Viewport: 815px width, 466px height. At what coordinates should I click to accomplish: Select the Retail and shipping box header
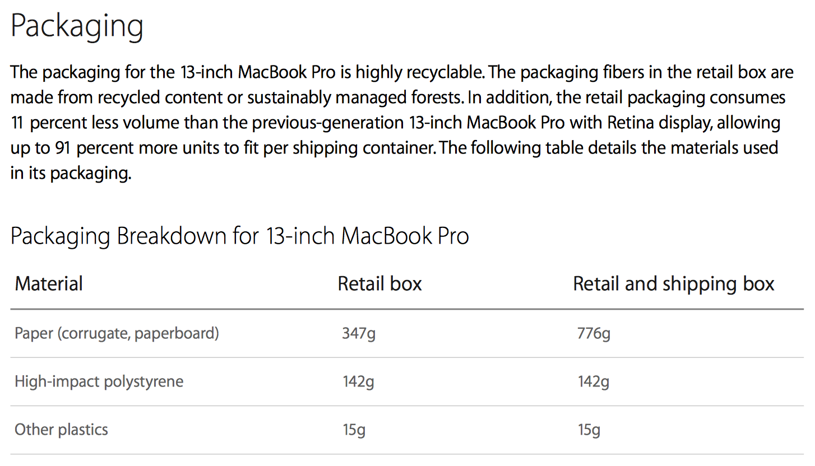click(673, 283)
